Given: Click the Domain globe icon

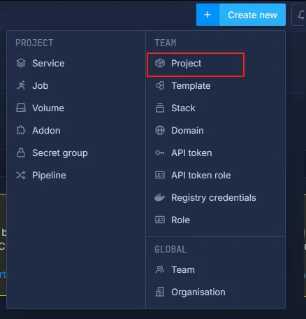Looking at the screenshot, I should pyautogui.click(x=160, y=130).
